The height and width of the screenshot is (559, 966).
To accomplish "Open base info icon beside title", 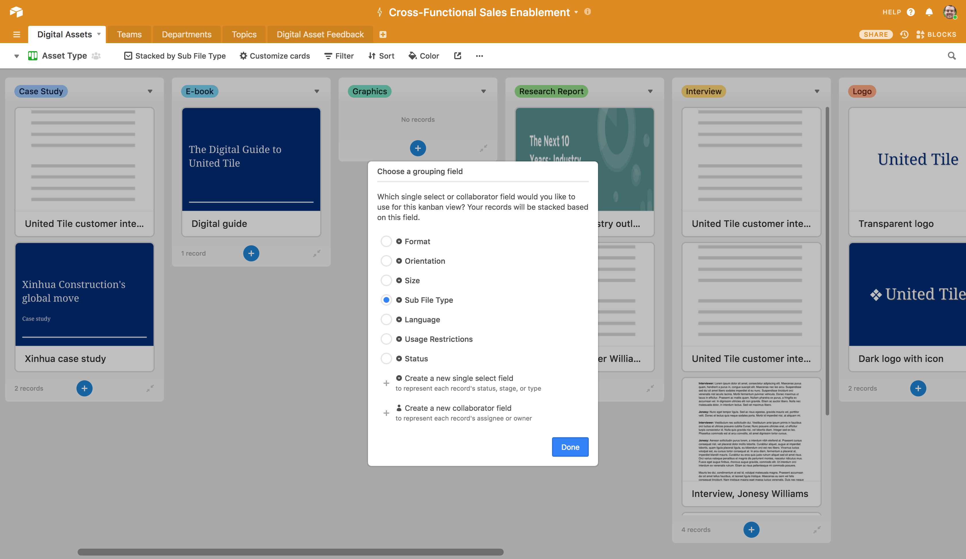I will [x=587, y=12].
